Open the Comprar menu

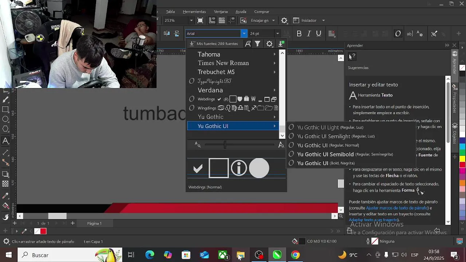coord(262,12)
